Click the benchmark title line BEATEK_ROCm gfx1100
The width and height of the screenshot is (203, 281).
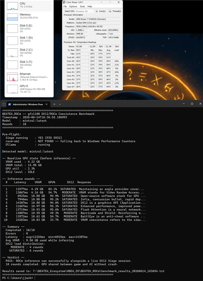coord(48,114)
